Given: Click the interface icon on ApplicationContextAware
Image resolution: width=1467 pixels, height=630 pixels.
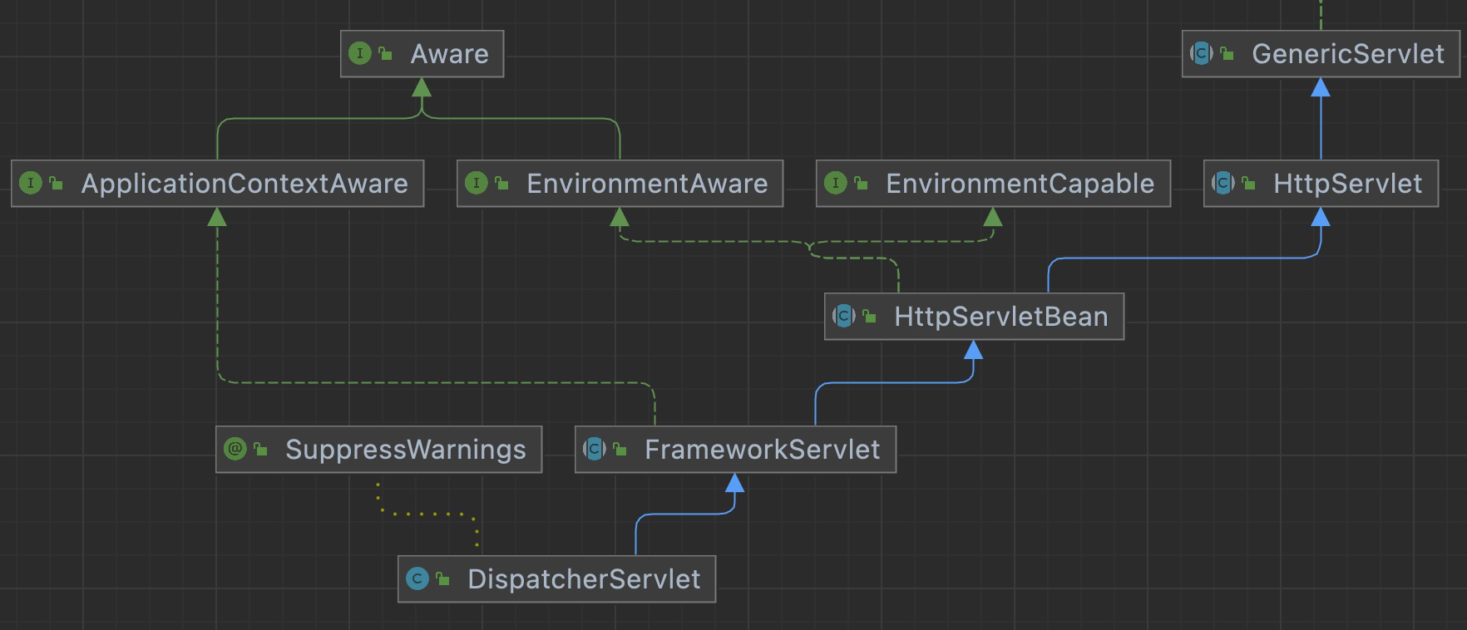Looking at the screenshot, I should coord(30,184).
